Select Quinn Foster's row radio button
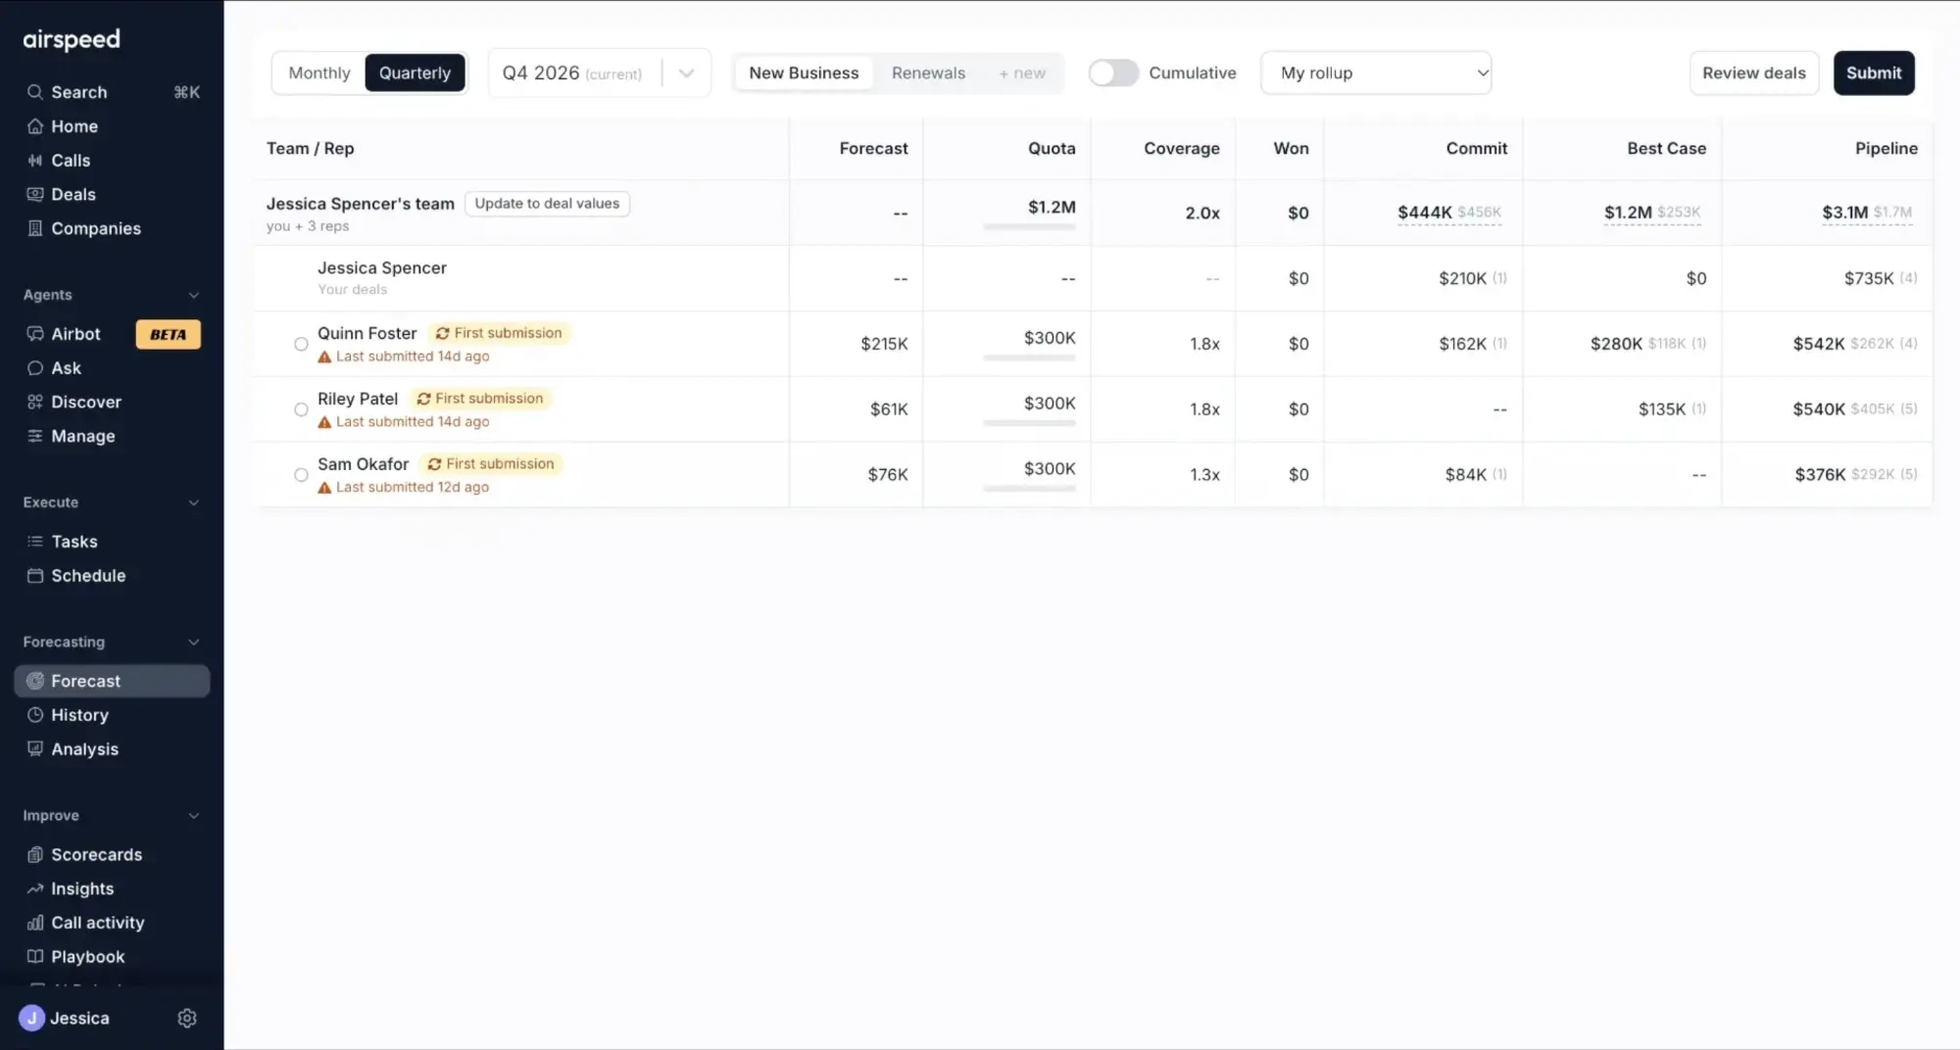 coord(301,344)
